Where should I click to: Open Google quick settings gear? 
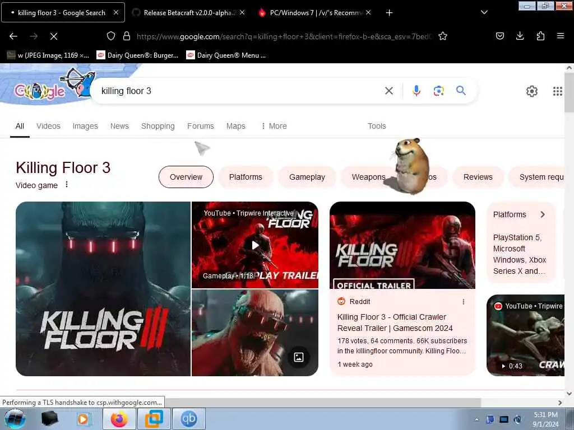point(531,91)
